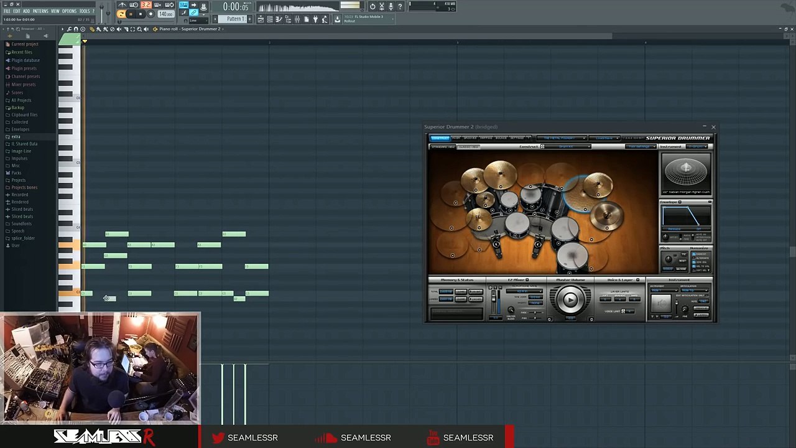Expand Recent files in browser
Viewport: 796px width, 448px height.
22,52
